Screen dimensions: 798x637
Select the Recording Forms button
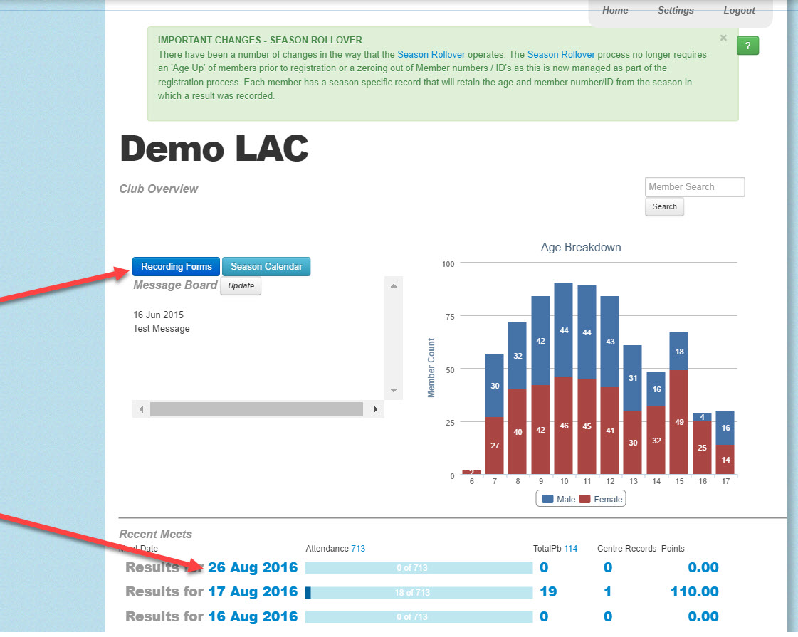(x=176, y=266)
